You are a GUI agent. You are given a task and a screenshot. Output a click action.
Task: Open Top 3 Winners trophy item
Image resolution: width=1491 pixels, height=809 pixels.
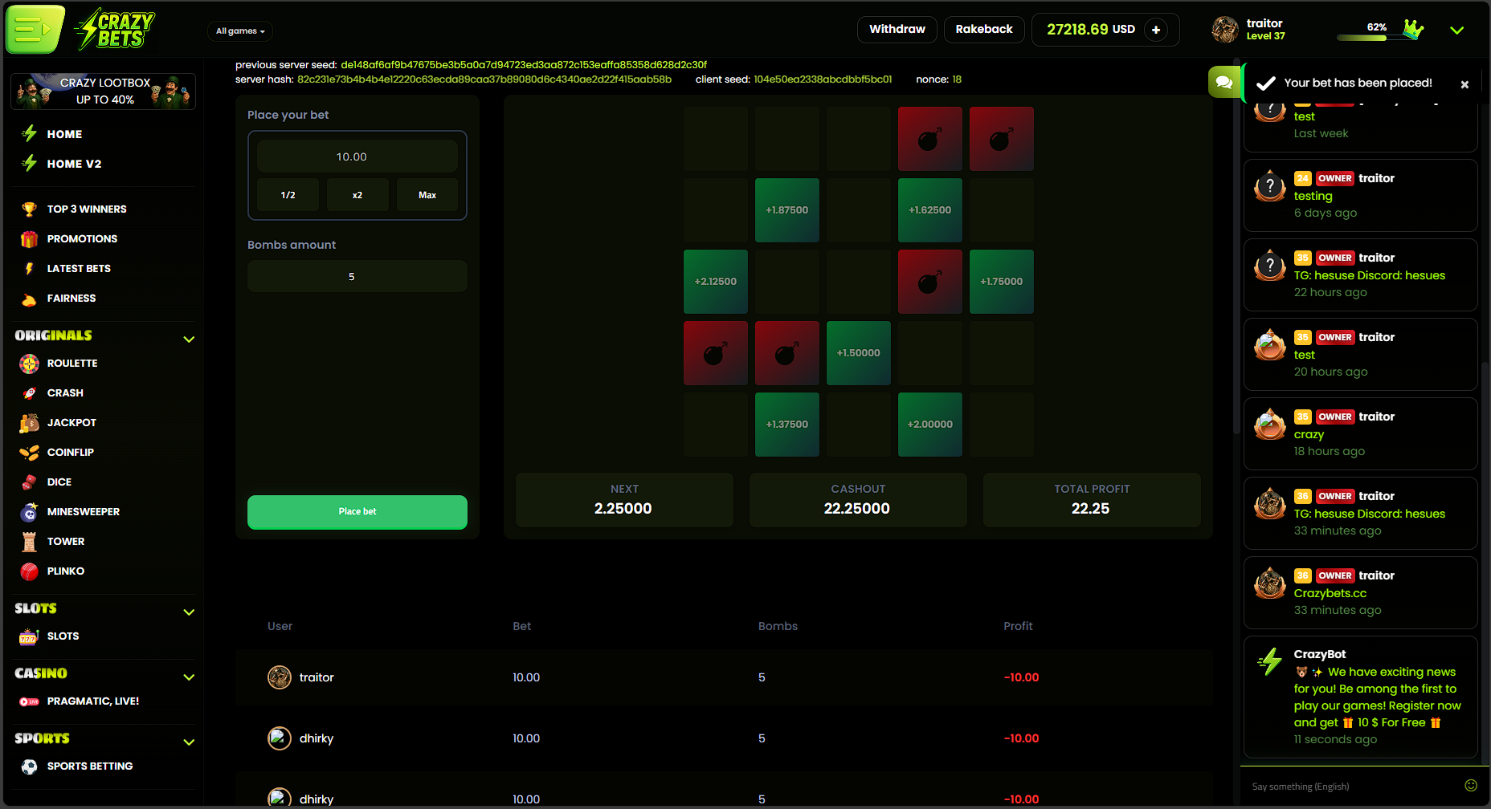coord(87,209)
